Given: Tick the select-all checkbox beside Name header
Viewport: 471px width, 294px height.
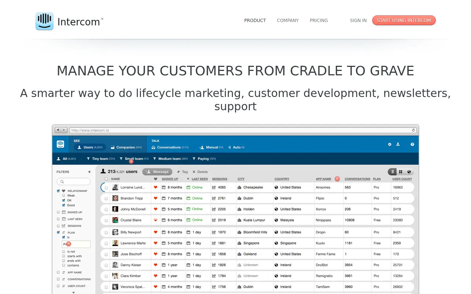Looking at the screenshot, I should pos(106,179).
